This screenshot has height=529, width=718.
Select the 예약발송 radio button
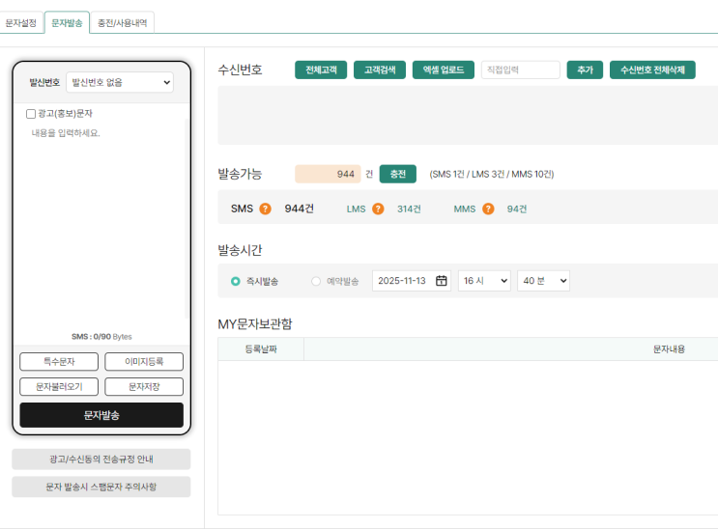316,281
